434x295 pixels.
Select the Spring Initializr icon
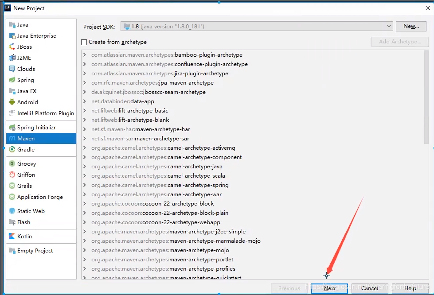coord(12,128)
